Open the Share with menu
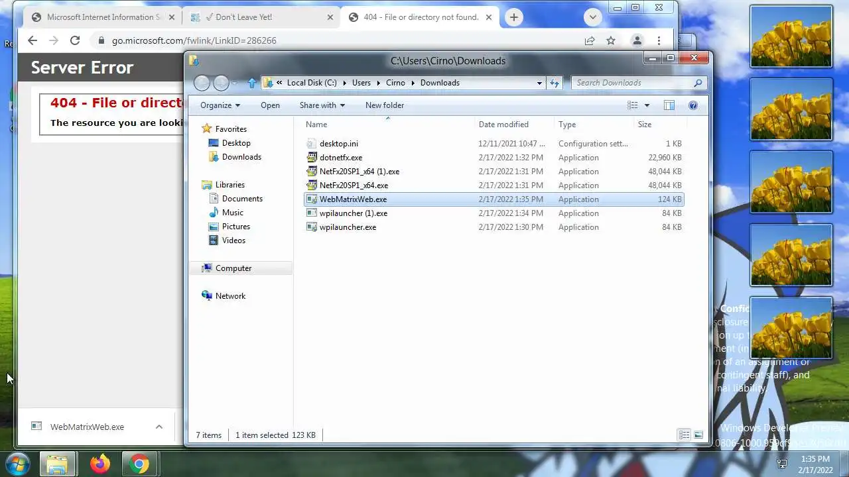849x477 pixels. pos(322,105)
